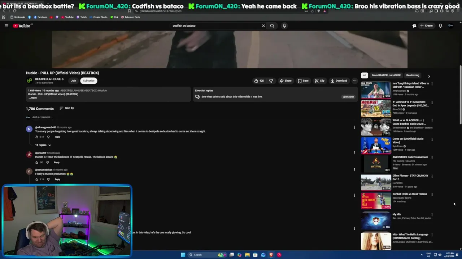Open the Iam Tongi Island Vibes thumbnail
462x259 pixels.
(x=376, y=90)
